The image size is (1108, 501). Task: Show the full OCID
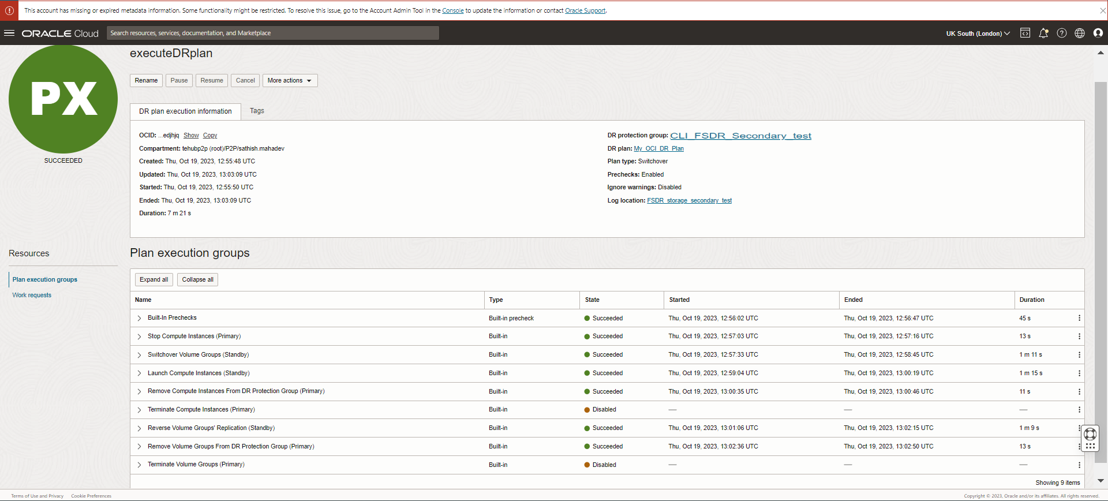[191, 136]
